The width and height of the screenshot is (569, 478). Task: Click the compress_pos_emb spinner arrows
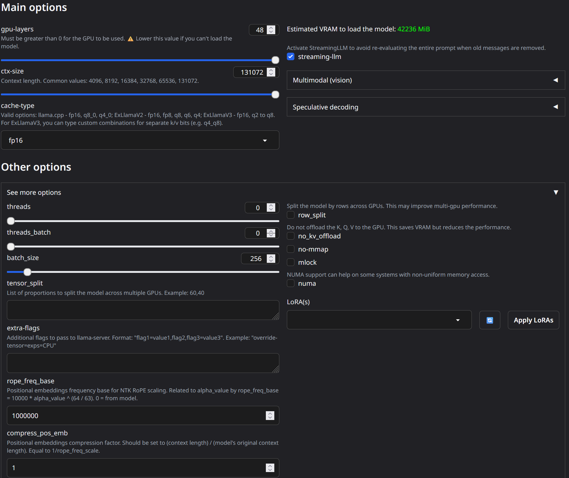[270, 468]
